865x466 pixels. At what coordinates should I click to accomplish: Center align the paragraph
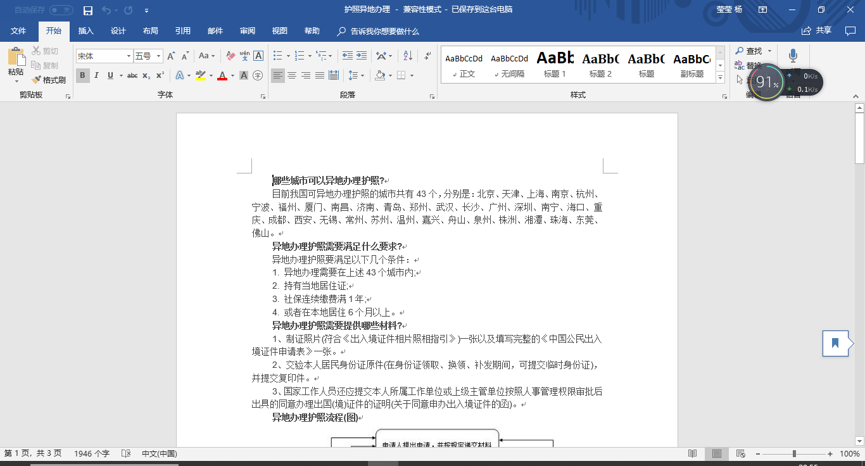[292, 75]
